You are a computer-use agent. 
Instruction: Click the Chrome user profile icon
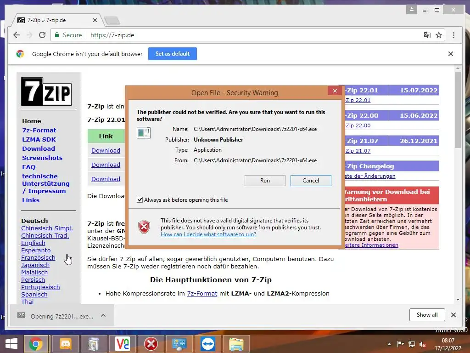click(x=412, y=10)
